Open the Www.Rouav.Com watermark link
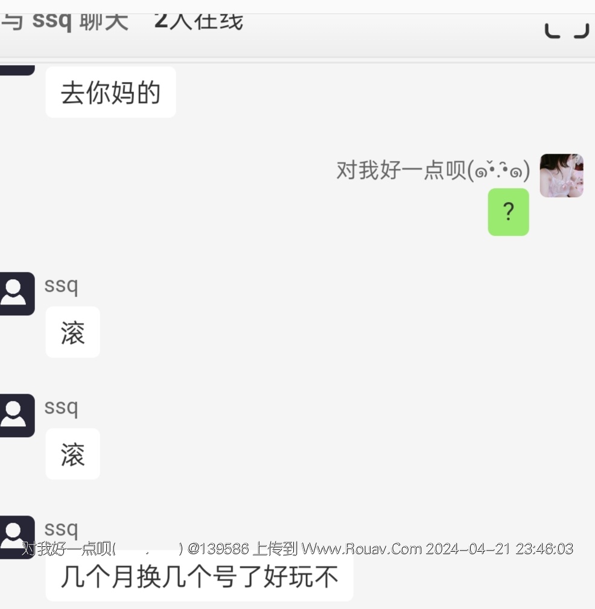Viewport: 595px width, 609px height. coord(362,549)
